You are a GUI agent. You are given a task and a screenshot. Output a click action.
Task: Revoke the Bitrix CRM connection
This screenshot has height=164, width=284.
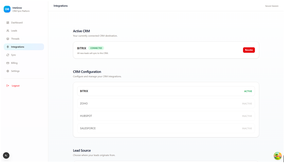pyautogui.click(x=249, y=50)
